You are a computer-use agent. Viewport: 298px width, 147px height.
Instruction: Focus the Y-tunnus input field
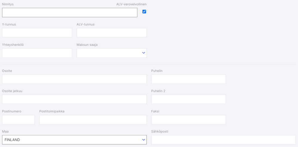tap(37, 33)
